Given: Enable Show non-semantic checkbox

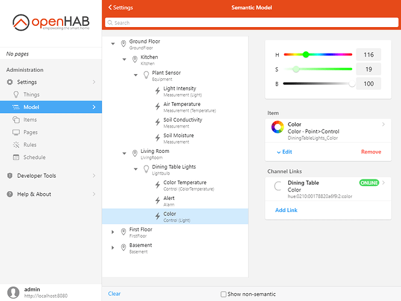Looking at the screenshot, I should [x=223, y=294].
